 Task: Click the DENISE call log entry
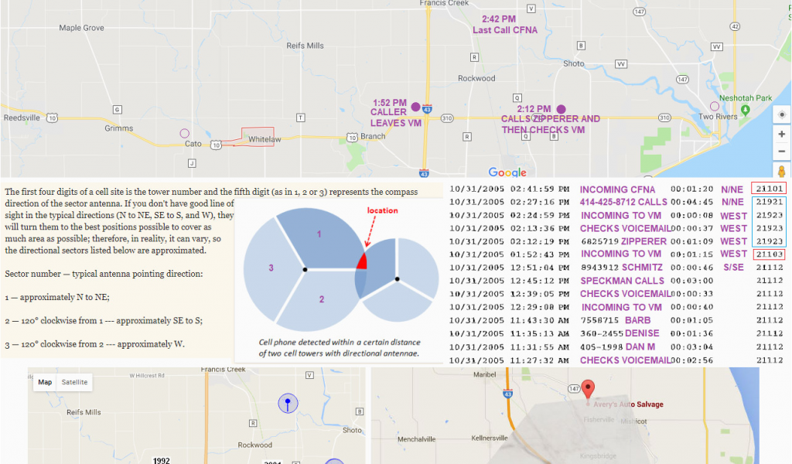click(x=642, y=333)
